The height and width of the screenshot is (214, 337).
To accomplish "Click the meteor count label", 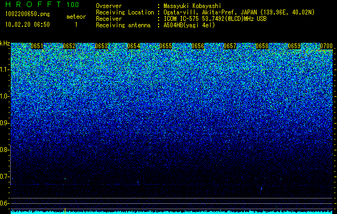I will [x=76, y=17].
